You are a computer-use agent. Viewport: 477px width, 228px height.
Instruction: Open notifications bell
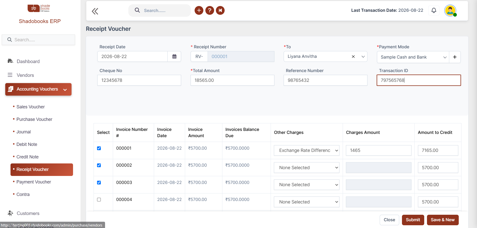tap(434, 10)
